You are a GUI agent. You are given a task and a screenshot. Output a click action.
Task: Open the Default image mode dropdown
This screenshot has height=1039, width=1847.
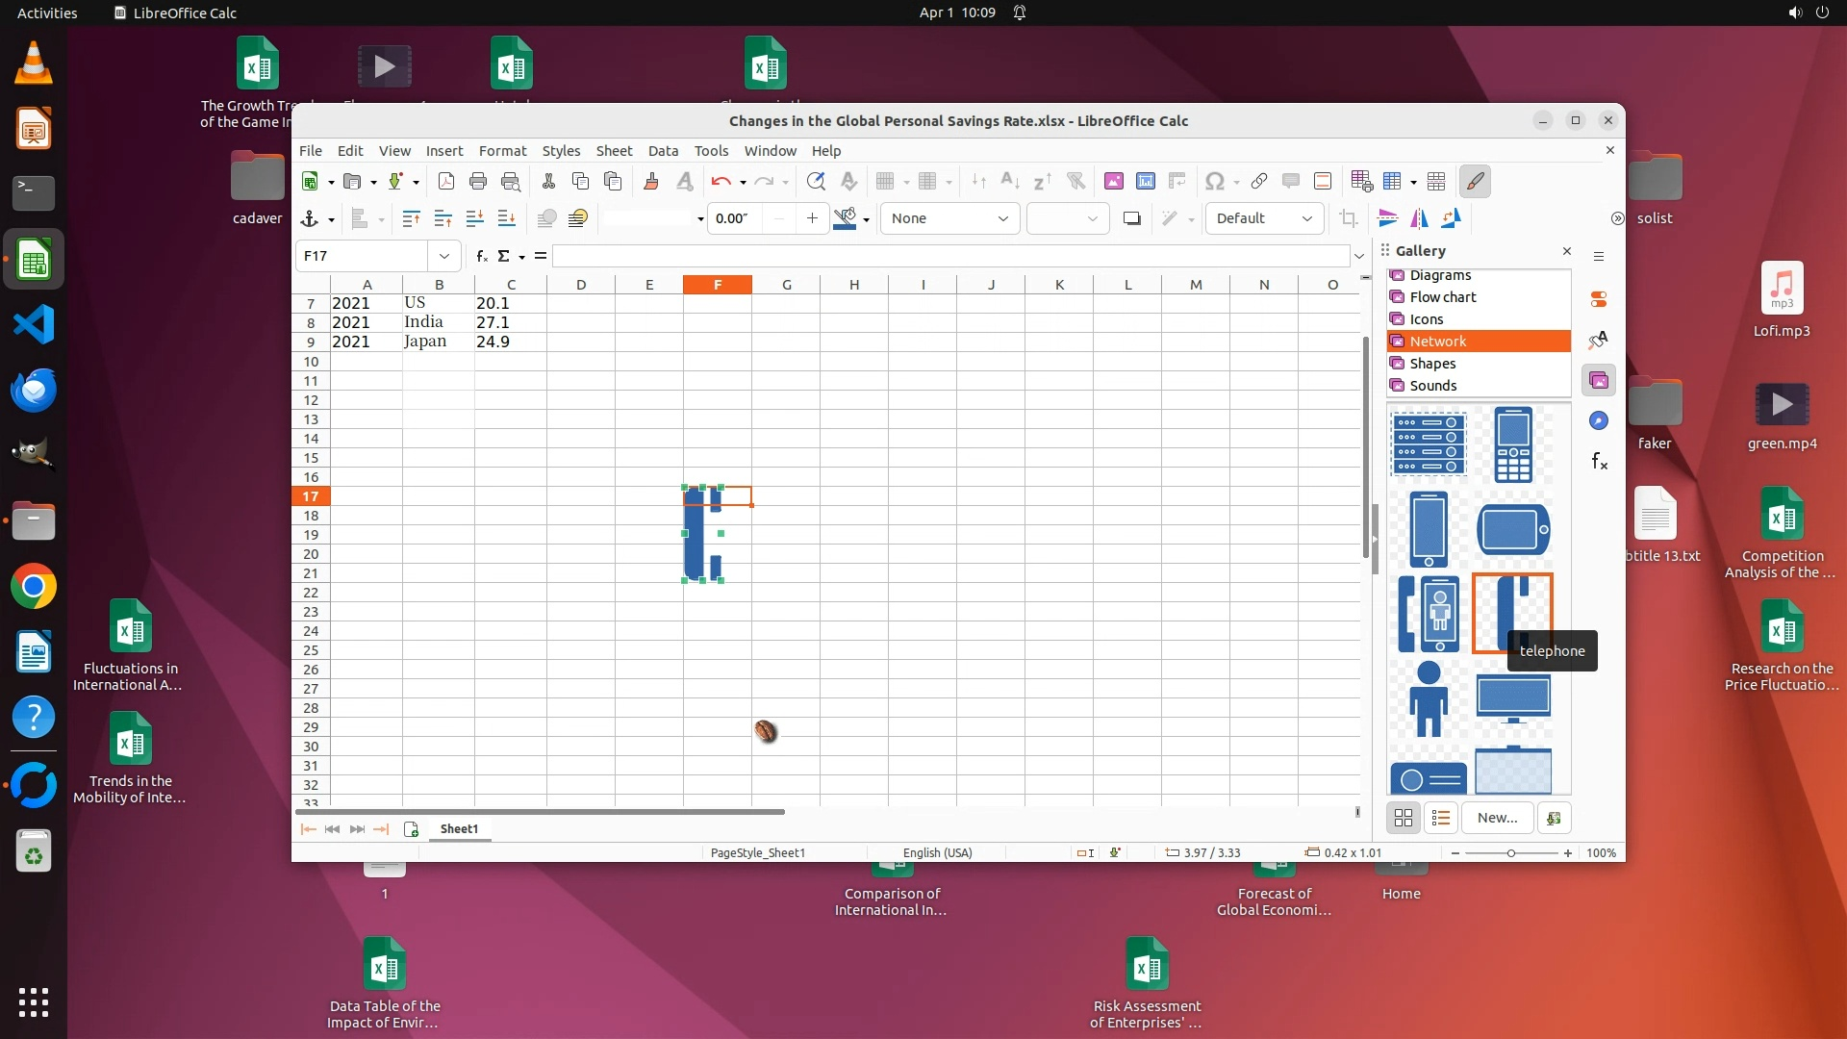1306,219
